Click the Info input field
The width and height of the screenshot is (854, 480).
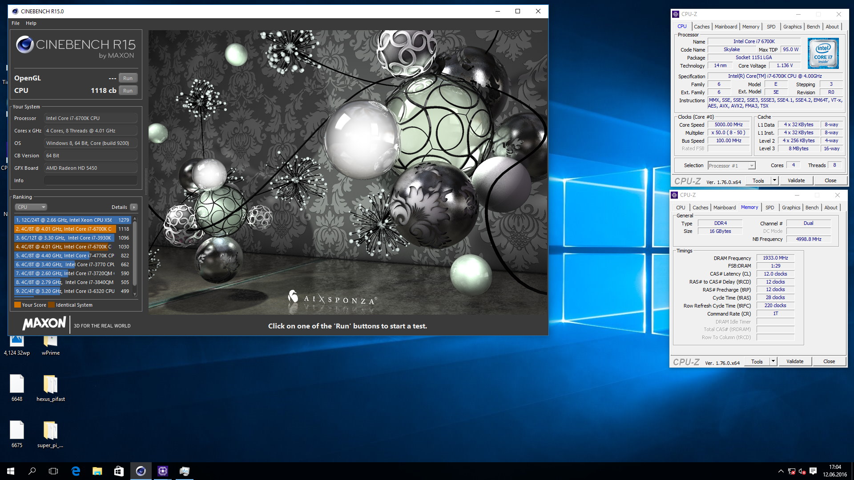90,180
